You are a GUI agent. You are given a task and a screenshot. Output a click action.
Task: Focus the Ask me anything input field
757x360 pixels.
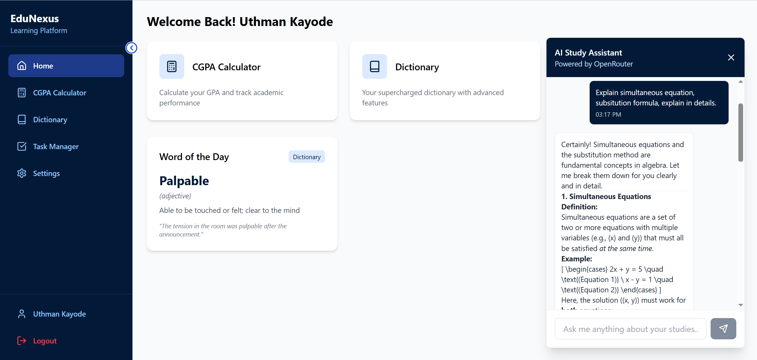click(x=630, y=329)
